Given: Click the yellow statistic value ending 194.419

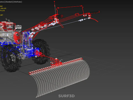Looking at the screenshot, I should [3, 8].
